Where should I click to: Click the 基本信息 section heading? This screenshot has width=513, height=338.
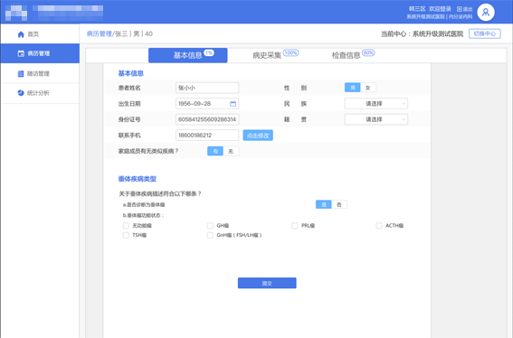(x=131, y=73)
